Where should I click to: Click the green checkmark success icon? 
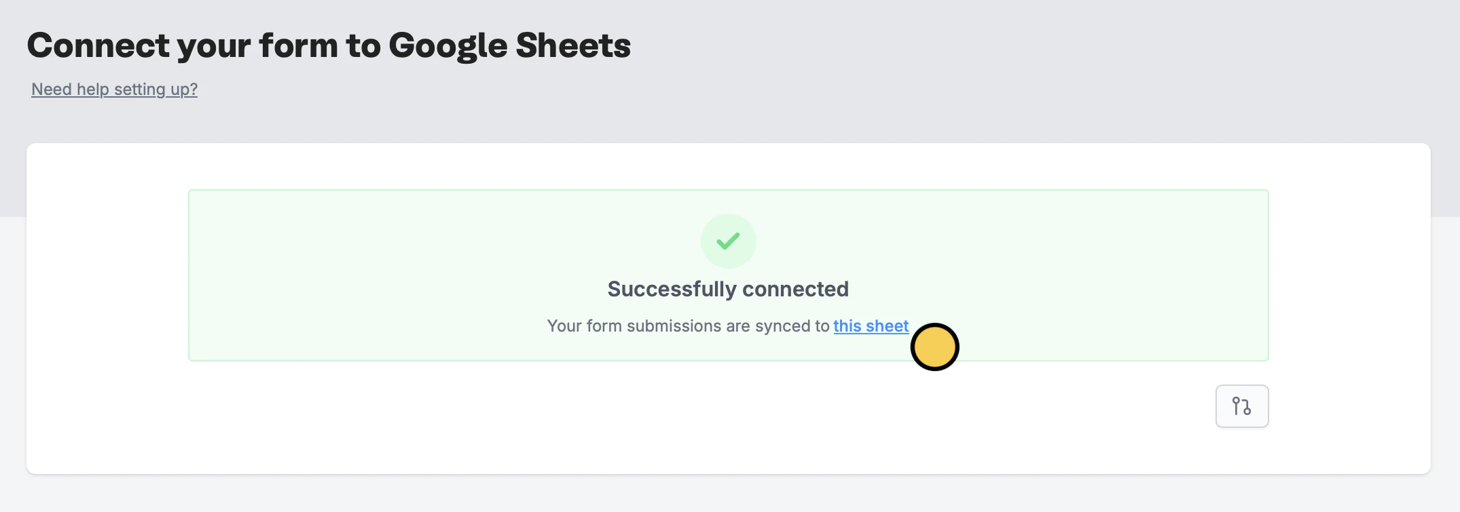(x=728, y=241)
